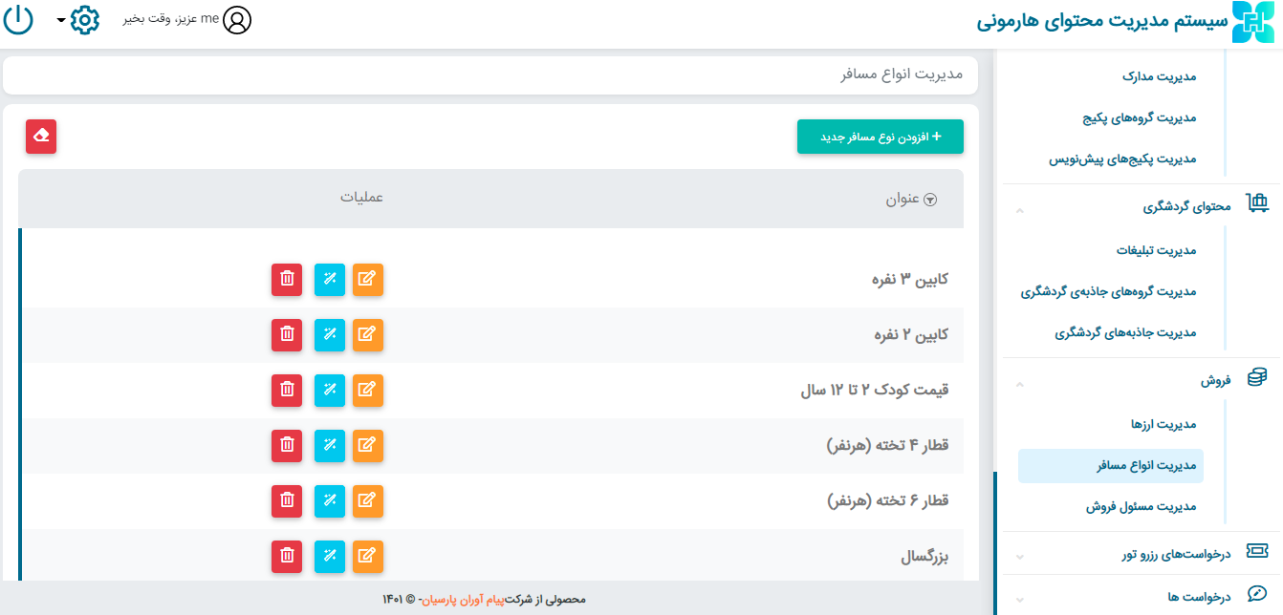Viewport: 1283px width, 615px height.
Task: Click the user profile avatar icon
Action: pyautogui.click(x=237, y=20)
